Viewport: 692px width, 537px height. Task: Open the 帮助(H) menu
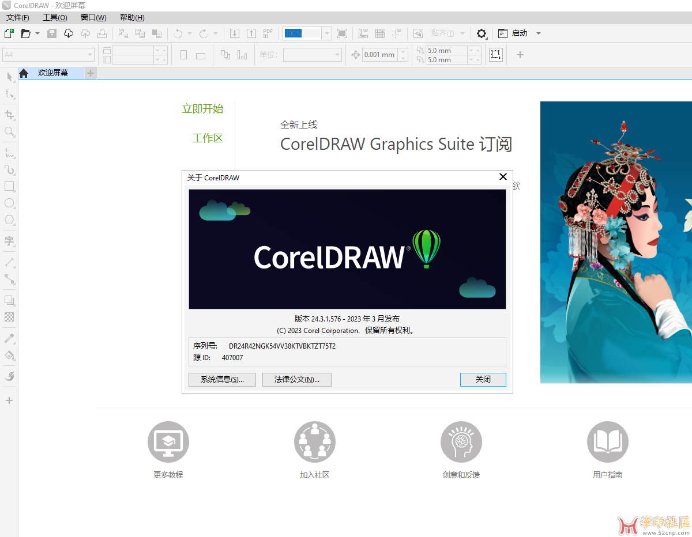[x=132, y=17]
